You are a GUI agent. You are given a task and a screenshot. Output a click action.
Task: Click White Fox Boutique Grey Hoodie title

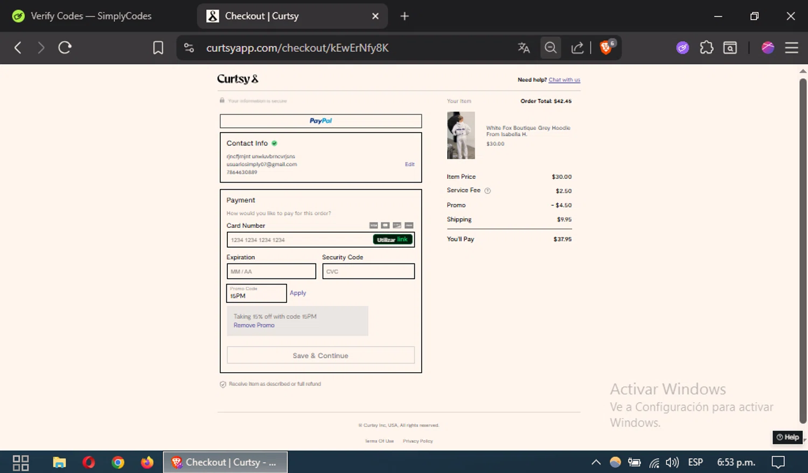[528, 128]
